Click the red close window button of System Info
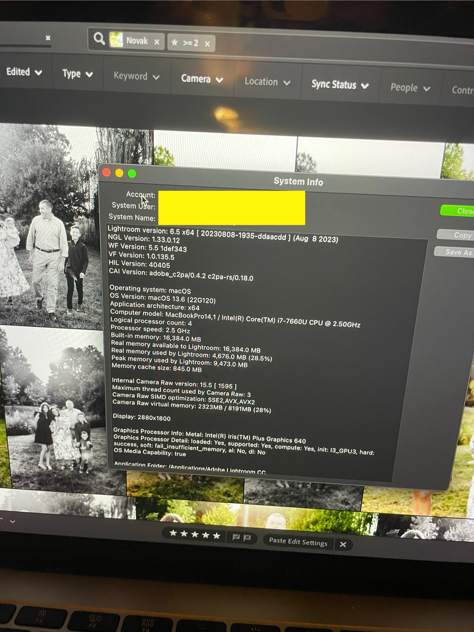The width and height of the screenshot is (474, 632). [x=106, y=172]
